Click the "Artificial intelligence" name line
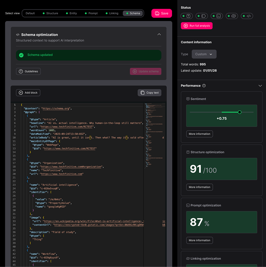The image size is (266, 267). point(54,185)
